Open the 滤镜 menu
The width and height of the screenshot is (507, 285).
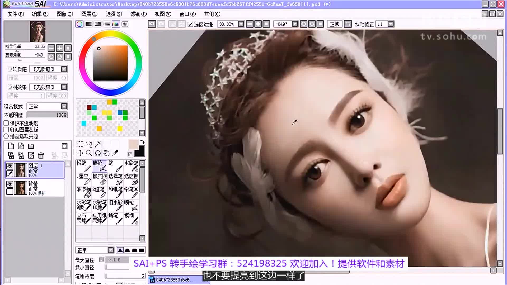pos(138,14)
